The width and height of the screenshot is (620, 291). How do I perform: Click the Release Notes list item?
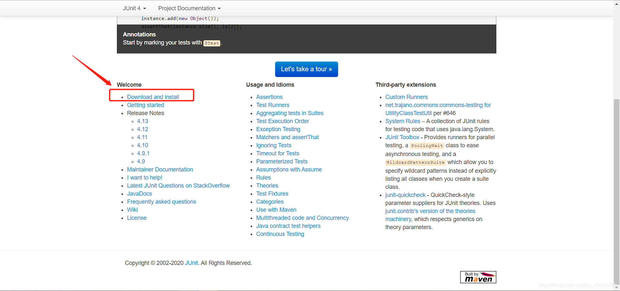click(x=146, y=113)
